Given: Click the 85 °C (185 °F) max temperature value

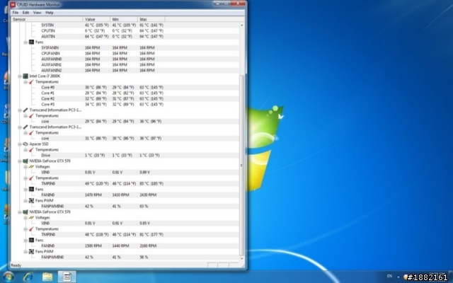Looking at the screenshot, I should click(151, 184).
